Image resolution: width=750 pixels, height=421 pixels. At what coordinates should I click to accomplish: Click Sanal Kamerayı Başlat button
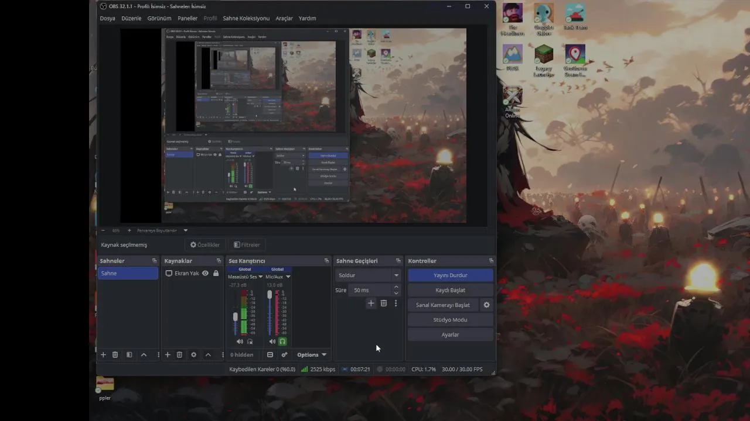point(443,305)
